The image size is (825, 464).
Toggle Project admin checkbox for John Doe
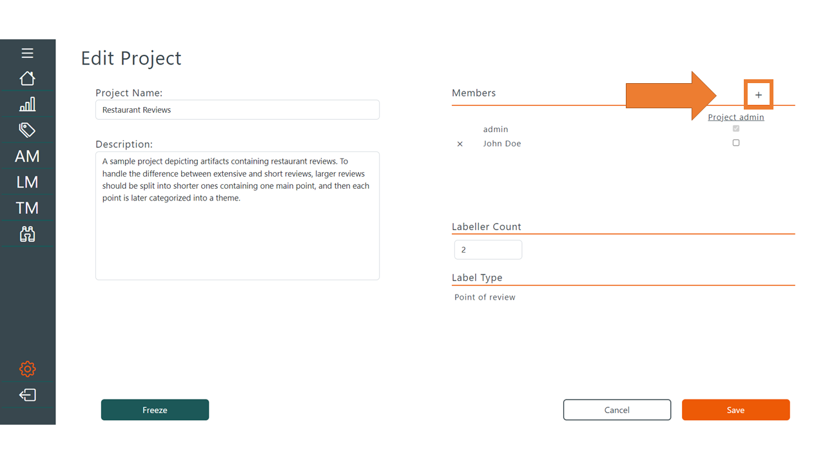click(x=736, y=143)
